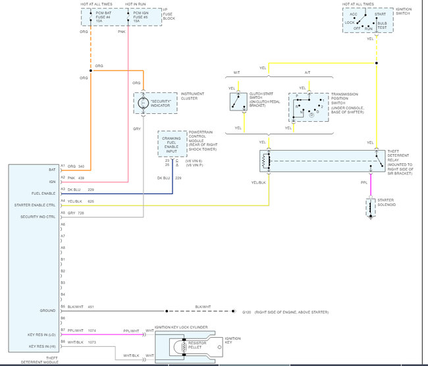Viewport: 428px width, 366px height.
Task: Click the 'GROUND' terminal label
Action: 47,311
